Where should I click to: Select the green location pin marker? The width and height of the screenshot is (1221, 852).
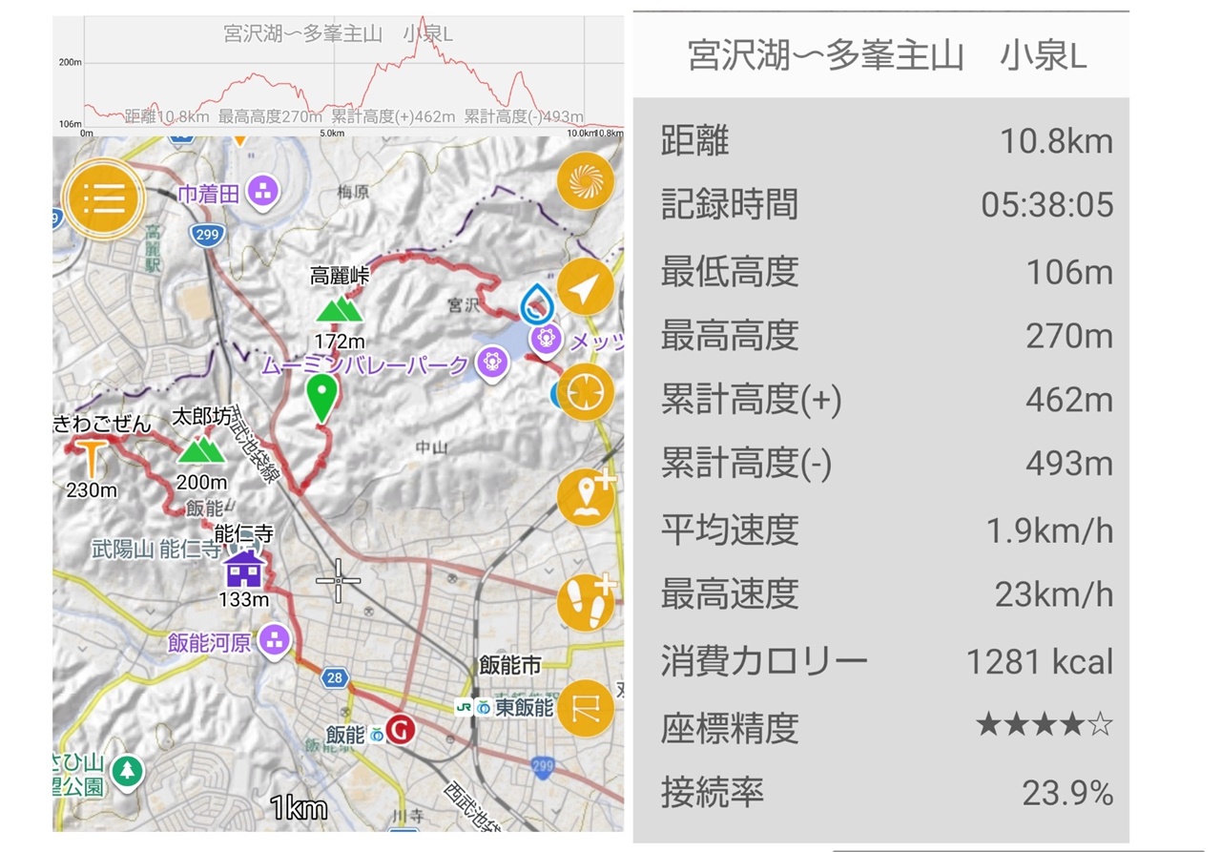[x=323, y=397]
